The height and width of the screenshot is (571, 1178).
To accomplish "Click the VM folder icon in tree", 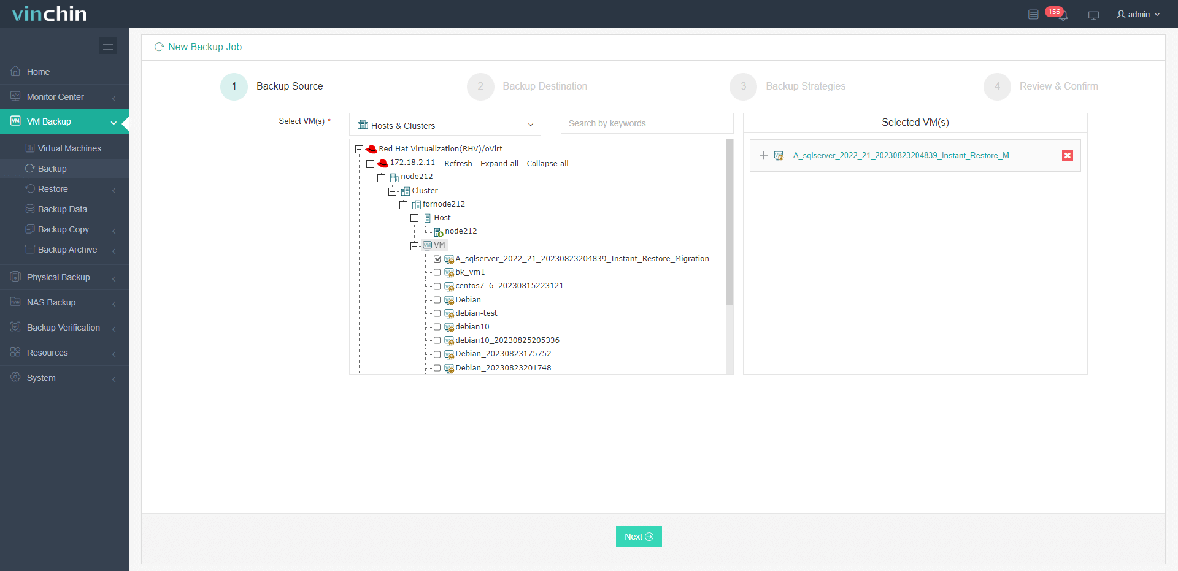I will [x=427, y=245].
